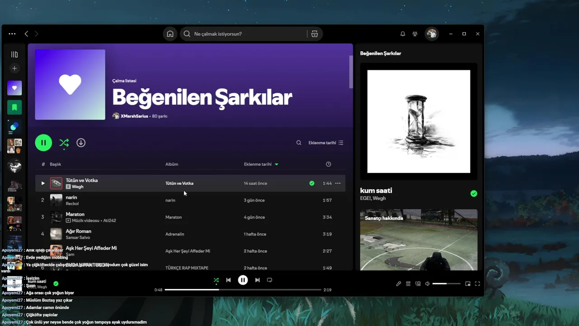Pause playback in the bottom bar
The height and width of the screenshot is (326, 579).
[243, 280]
